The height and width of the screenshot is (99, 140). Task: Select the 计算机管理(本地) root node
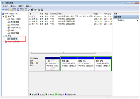coord(12,13)
